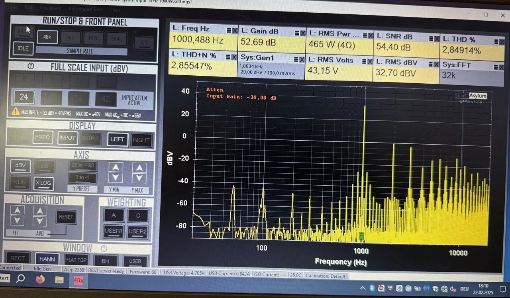Open the Visualizers menu
510x298 pixels.
tap(51, 8)
